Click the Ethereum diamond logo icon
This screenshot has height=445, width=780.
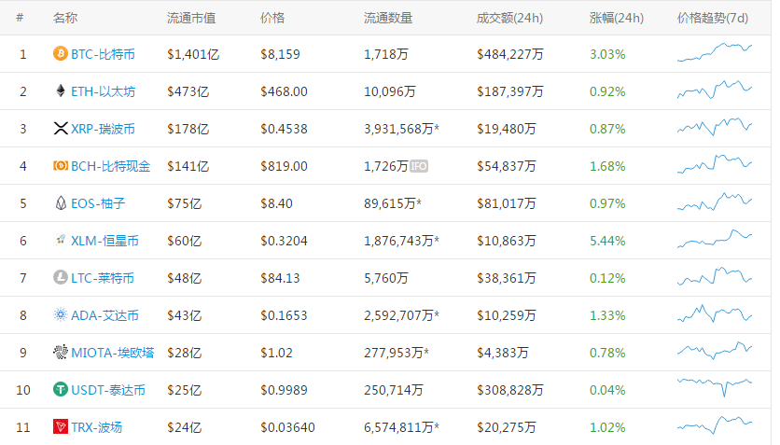point(61,91)
